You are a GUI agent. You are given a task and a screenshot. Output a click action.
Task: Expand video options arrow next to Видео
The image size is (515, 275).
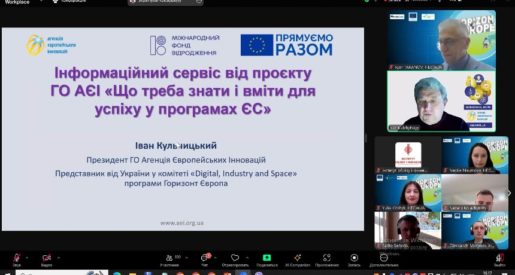(x=59, y=258)
